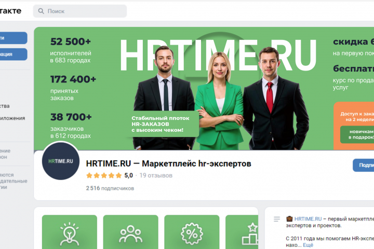
Task: Click the 52 500+ statistic
Action: 71,41
